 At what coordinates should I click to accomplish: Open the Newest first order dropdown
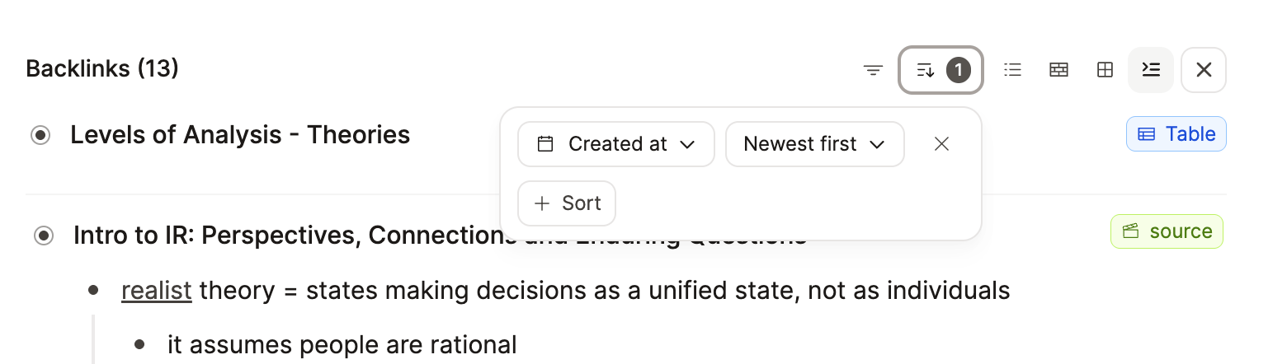coord(815,144)
